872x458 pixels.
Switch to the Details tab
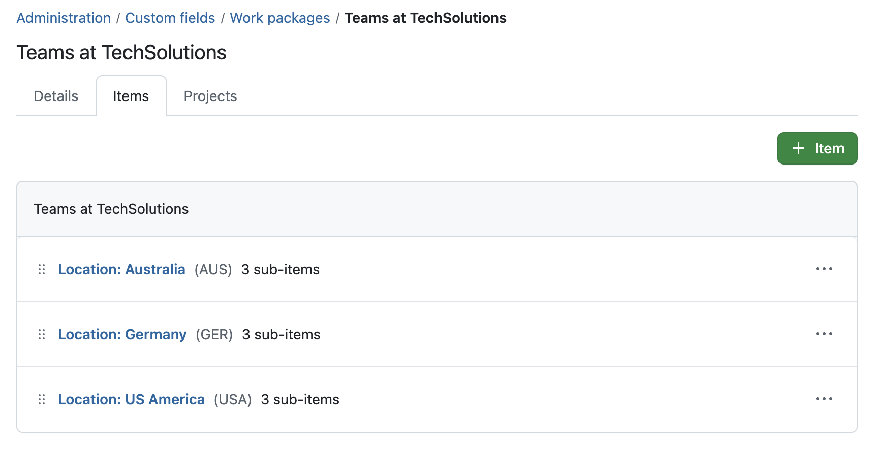tap(56, 96)
